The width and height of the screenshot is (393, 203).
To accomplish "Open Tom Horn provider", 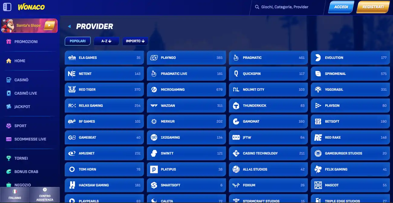I will click(104, 169).
